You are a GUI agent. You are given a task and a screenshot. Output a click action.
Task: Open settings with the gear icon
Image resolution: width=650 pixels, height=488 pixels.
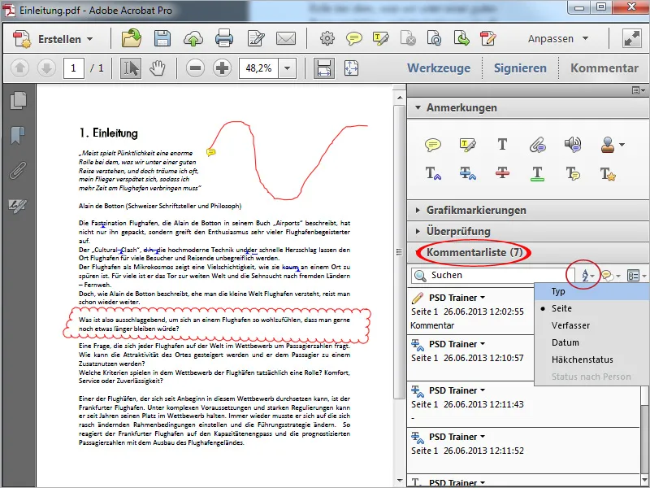coord(327,38)
